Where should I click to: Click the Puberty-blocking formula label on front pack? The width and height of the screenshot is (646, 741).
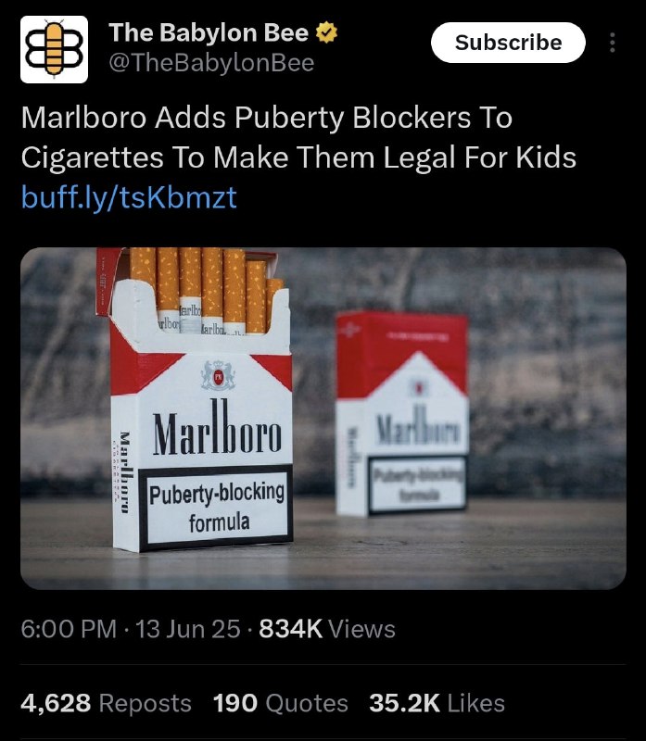point(217,507)
